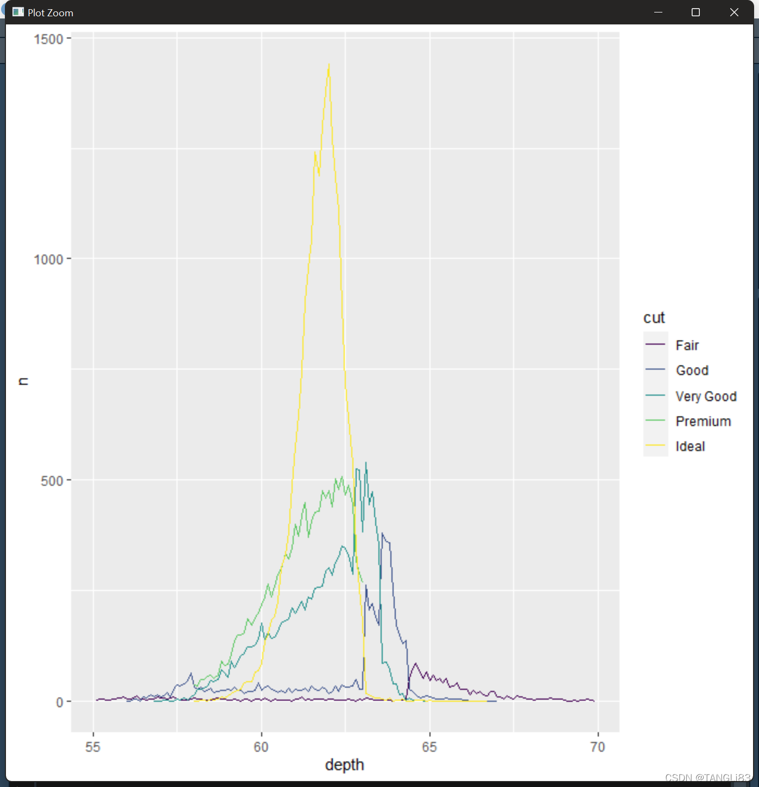The height and width of the screenshot is (787, 759).
Task: Select the 'Fair' legend label
Action: pyautogui.click(x=687, y=345)
